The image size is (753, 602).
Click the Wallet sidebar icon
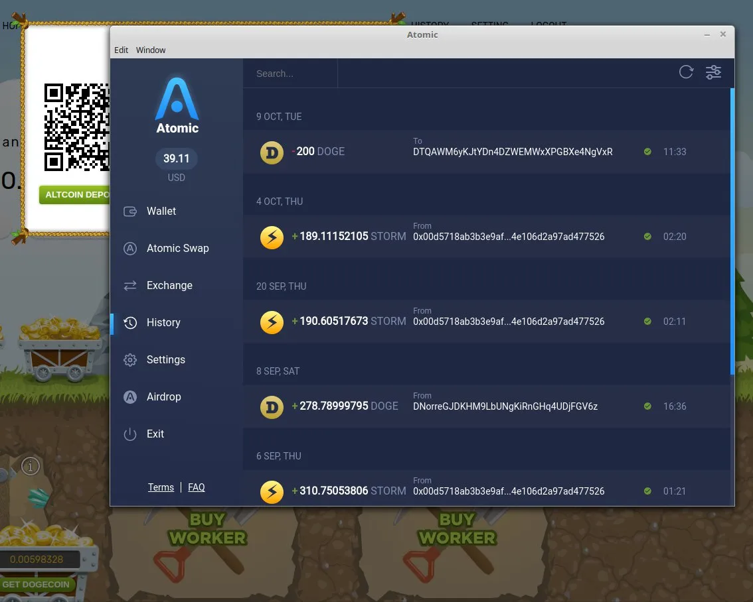pos(130,211)
